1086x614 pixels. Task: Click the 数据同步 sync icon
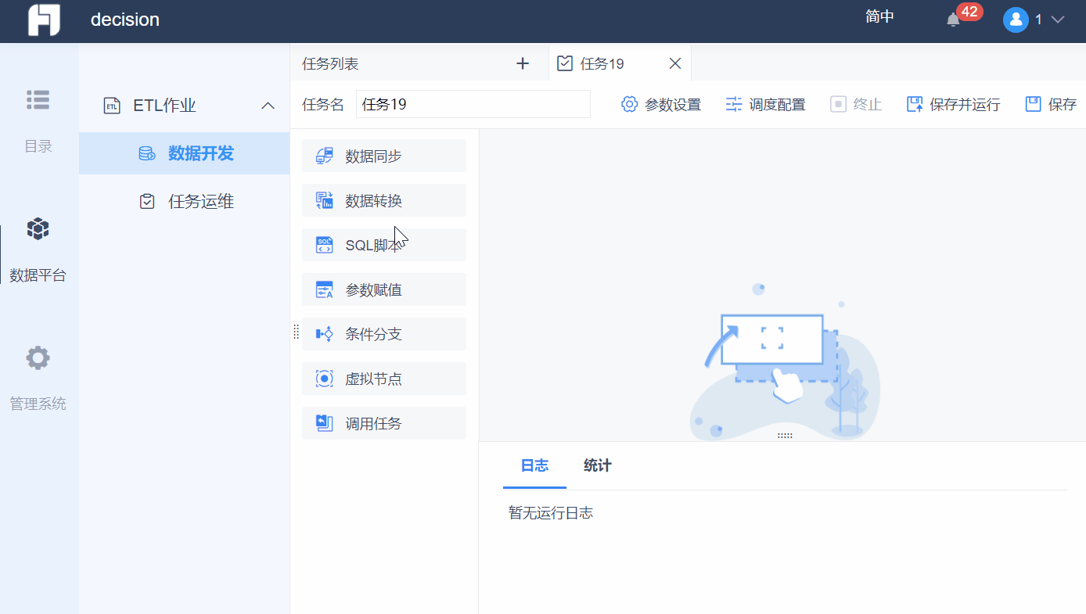point(324,156)
